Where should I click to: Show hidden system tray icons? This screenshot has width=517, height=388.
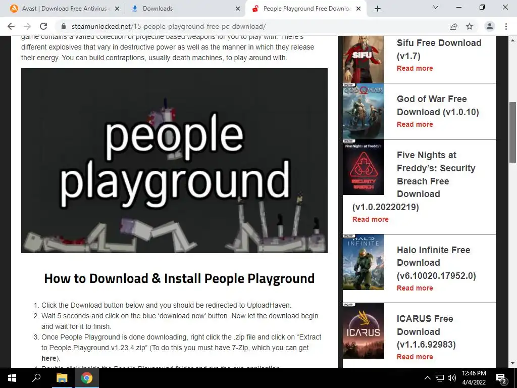[x=427, y=378]
